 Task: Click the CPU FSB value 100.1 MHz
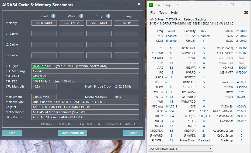pos(85,81)
